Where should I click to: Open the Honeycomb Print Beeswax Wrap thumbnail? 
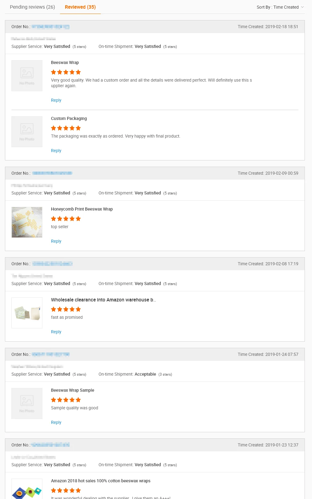[27, 222]
